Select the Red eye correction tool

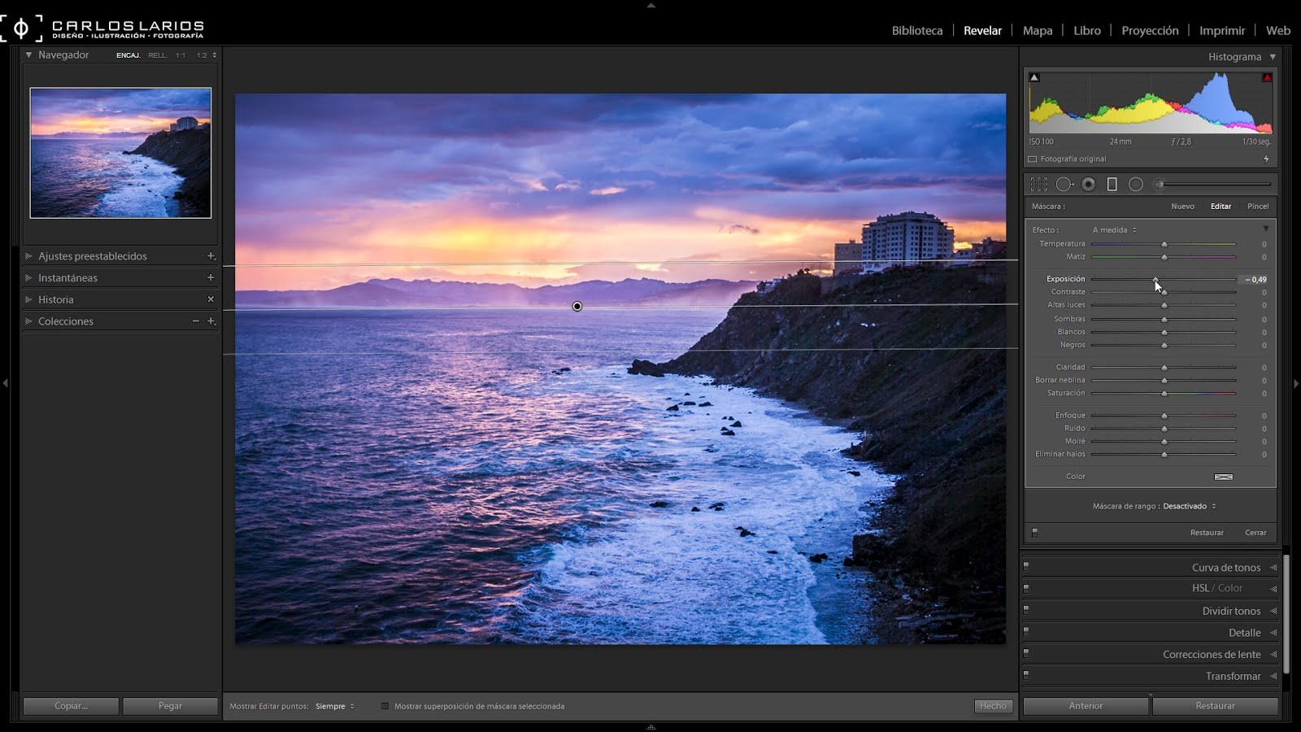click(1088, 184)
